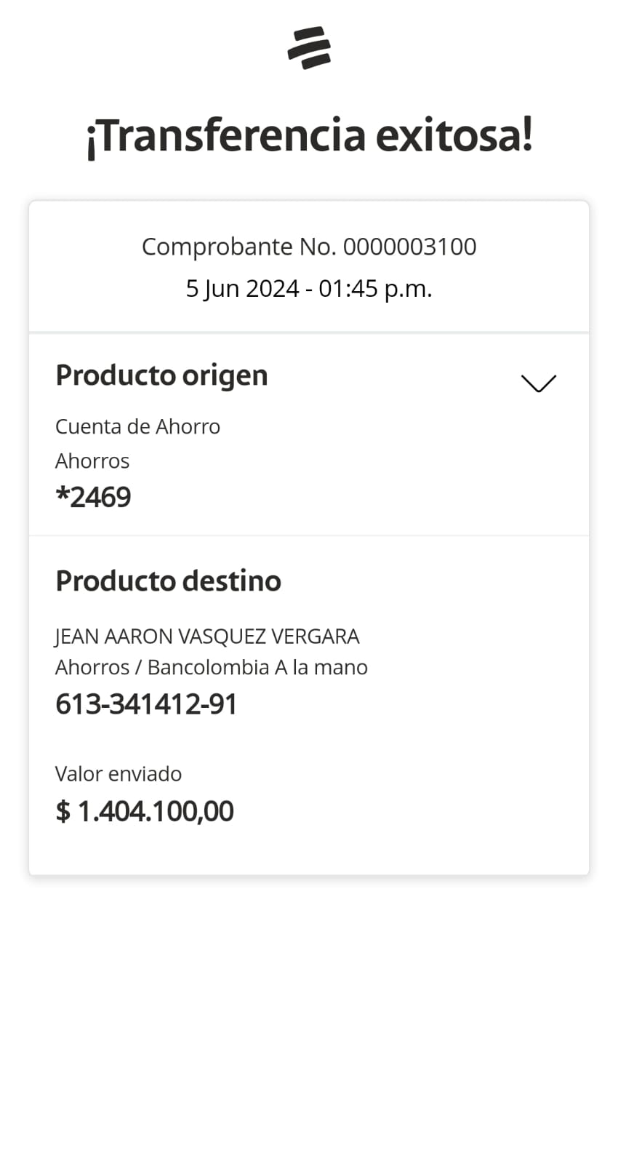Screen dimensions: 618x1164
Task: Click the Producto destino section title
Action: [x=168, y=581]
